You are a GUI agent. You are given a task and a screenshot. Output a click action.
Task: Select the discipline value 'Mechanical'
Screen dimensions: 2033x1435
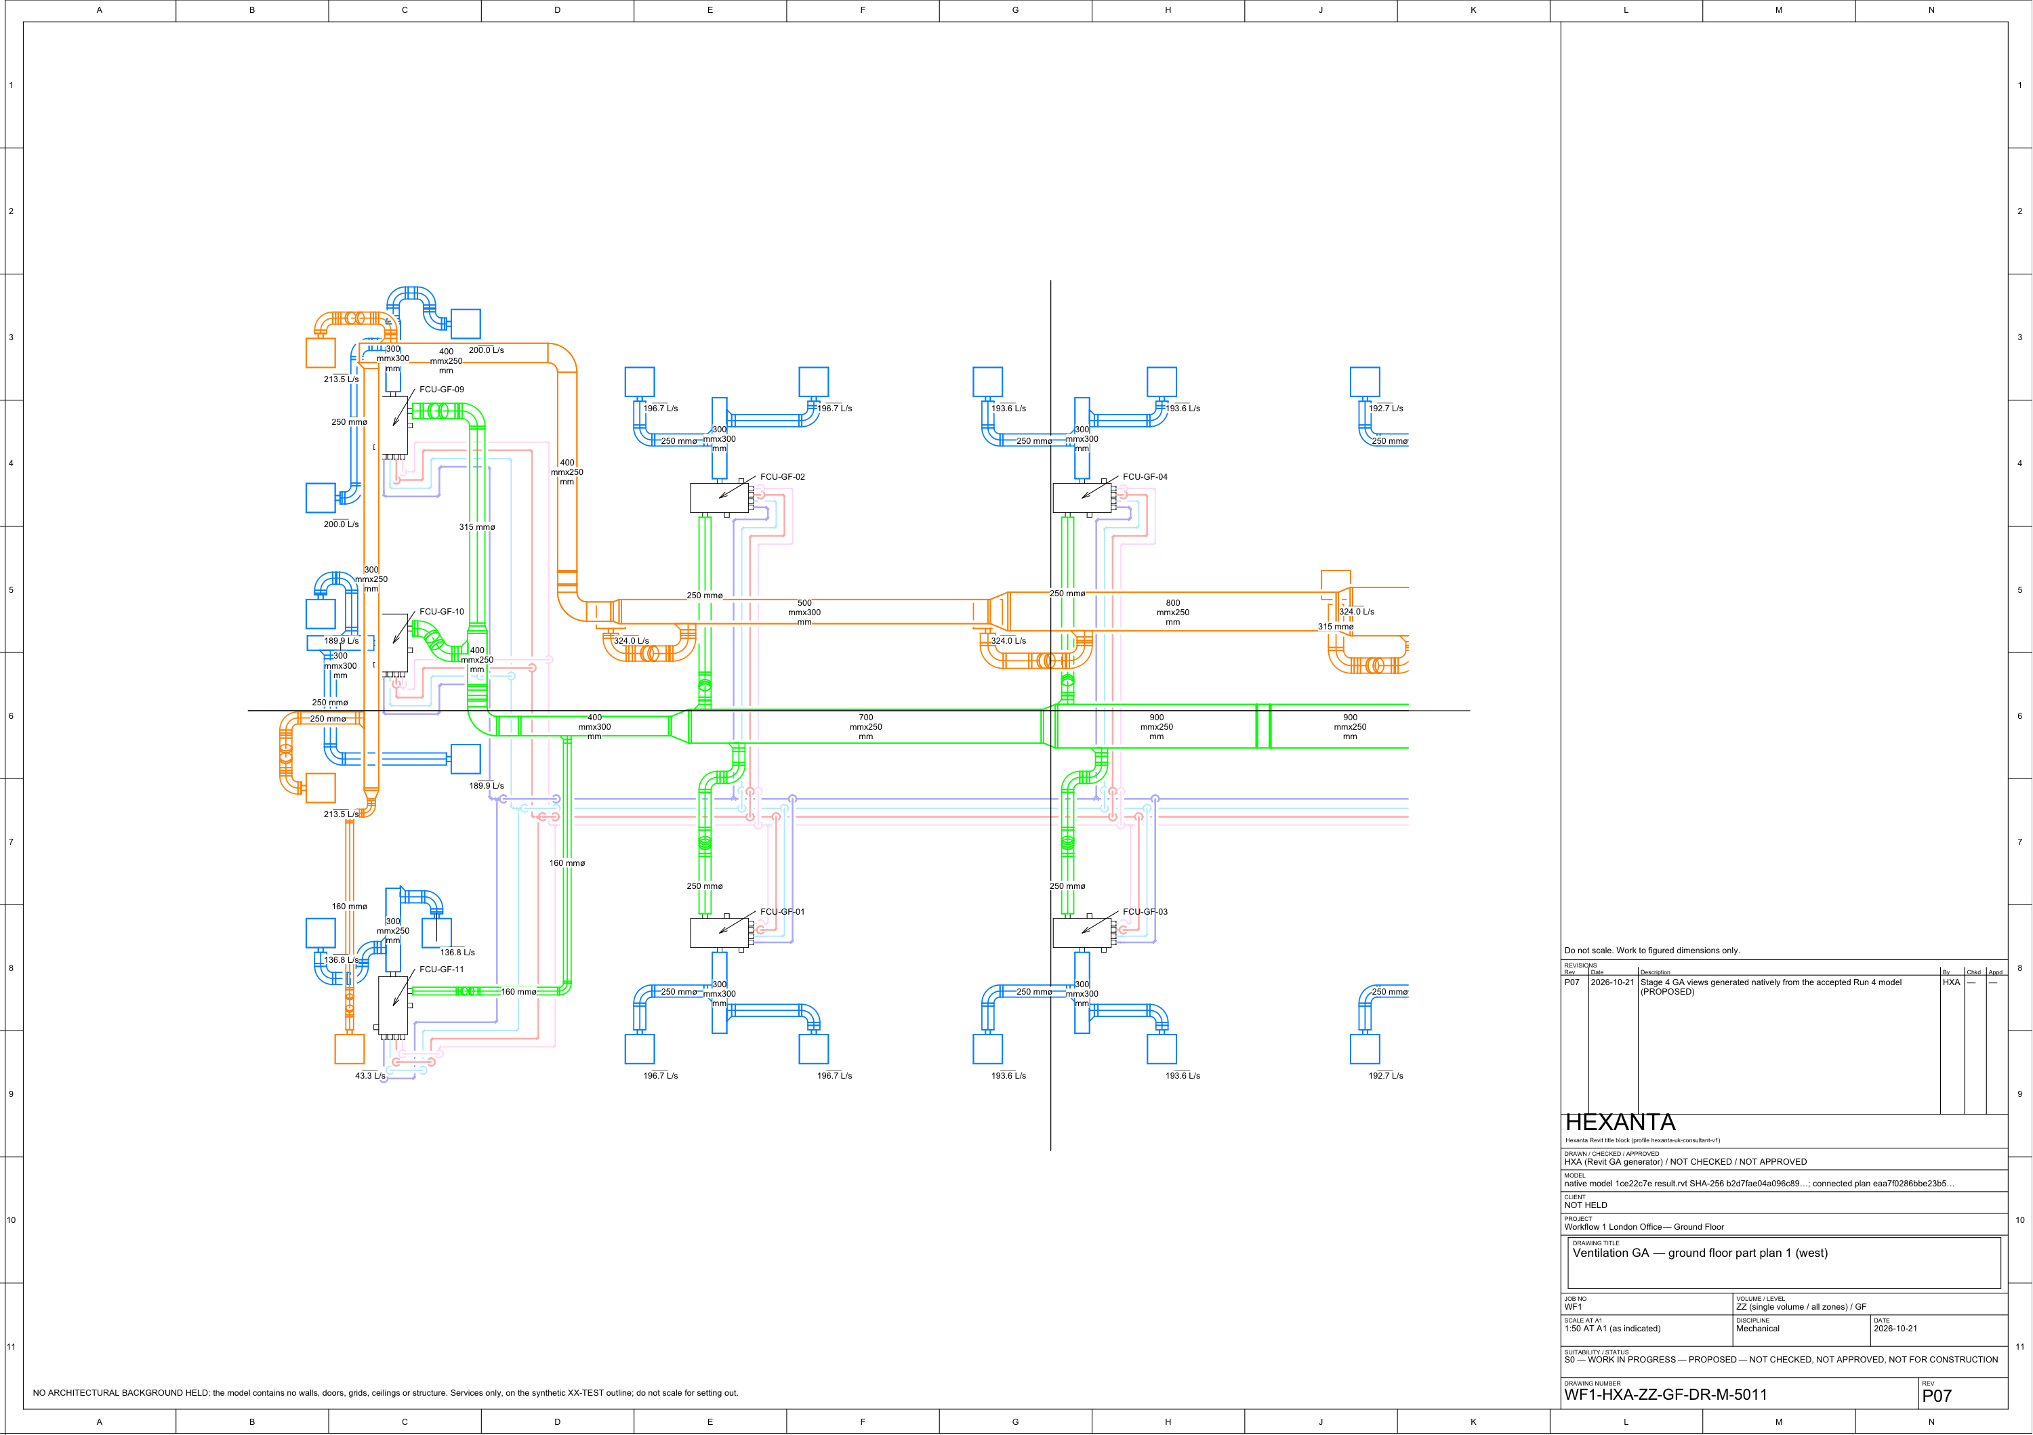tap(1758, 1329)
